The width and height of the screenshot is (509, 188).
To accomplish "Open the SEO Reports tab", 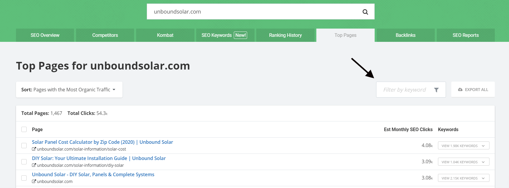I will tap(465, 35).
